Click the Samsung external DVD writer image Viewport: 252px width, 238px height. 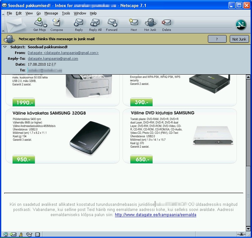(x=213, y=136)
